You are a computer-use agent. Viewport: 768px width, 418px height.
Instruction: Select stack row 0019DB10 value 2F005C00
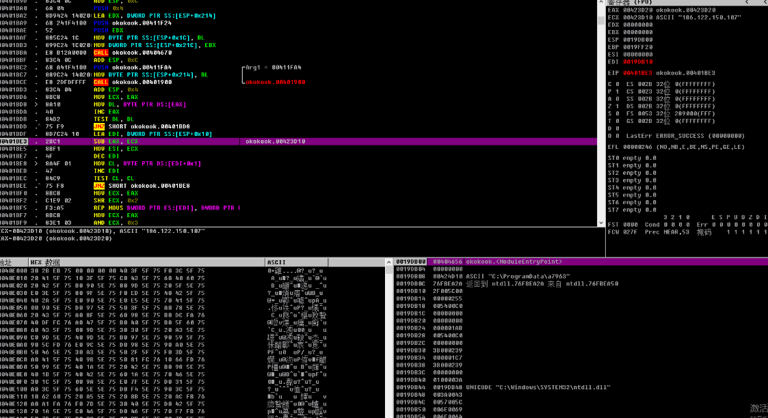click(x=581, y=292)
